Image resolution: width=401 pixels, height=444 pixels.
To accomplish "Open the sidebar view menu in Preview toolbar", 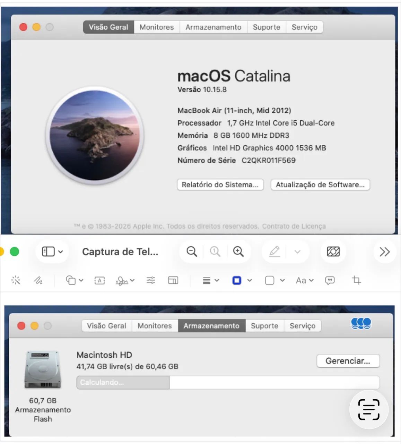I will 52,251.
